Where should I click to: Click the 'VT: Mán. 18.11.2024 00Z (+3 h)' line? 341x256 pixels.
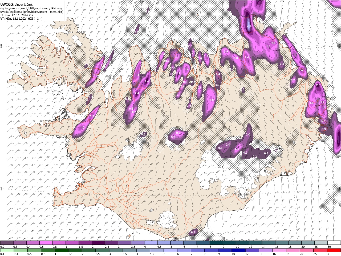pos(21,19)
